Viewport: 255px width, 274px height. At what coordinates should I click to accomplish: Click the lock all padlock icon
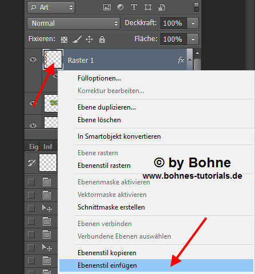[102, 39]
